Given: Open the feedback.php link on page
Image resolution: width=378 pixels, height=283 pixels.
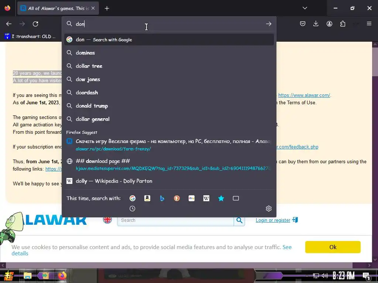Looking at the screenshot, I should tap(297, 147).
